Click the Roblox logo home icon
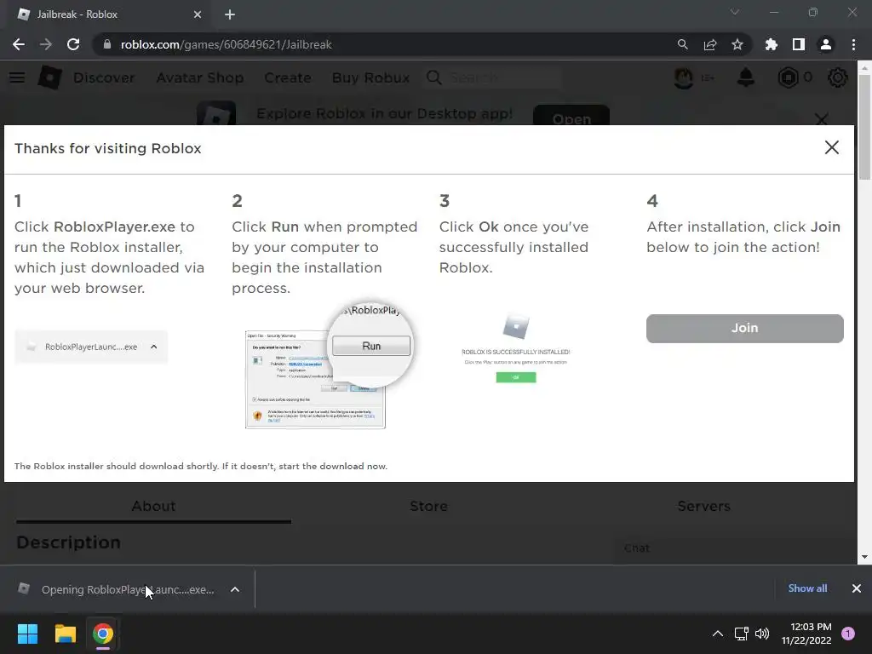This screenshot has height=654, width=872. [x=49, y=77]
